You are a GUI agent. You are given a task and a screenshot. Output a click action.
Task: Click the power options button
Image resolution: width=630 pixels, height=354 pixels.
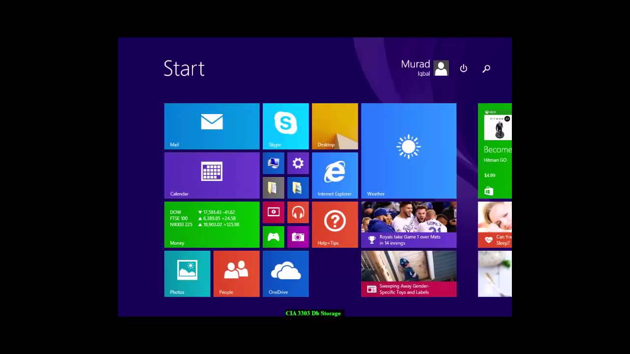coord(464,68)
